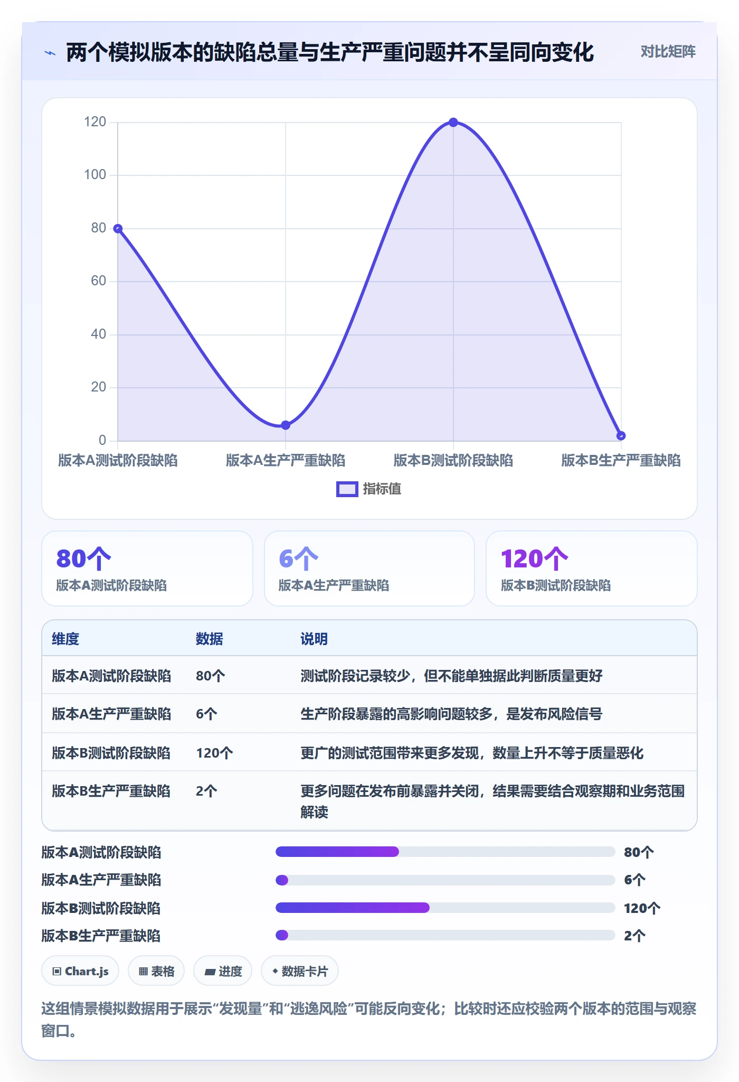Image resolution: width=739 pixels, height=1082 pixels.
Task: Click the 120个 cell in the table
Action: pyautogui.click(x=214, y=753)
